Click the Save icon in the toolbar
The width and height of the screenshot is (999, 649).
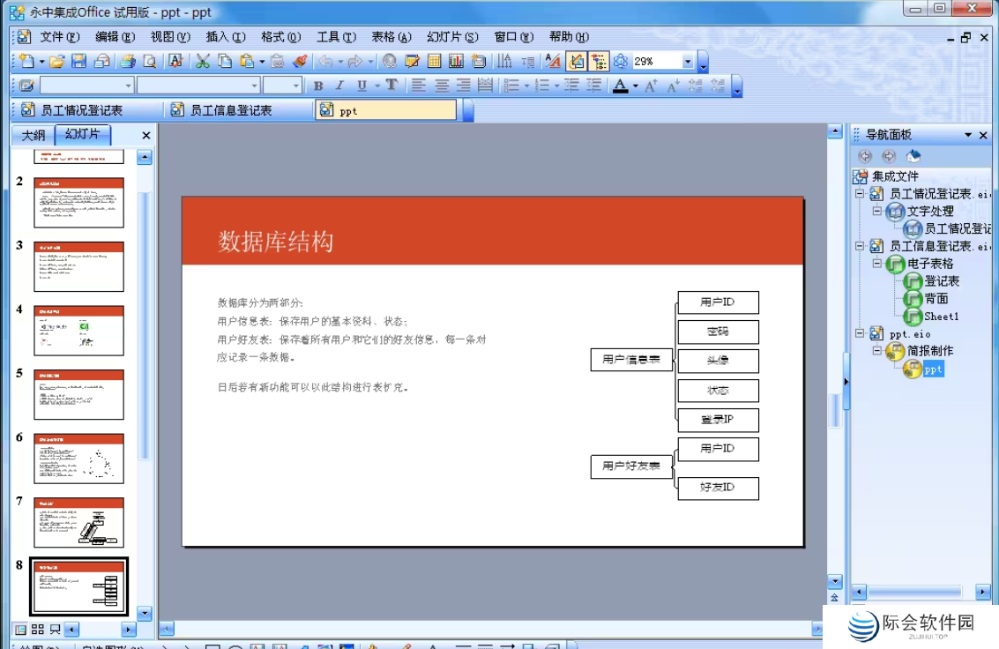click(x=78, y=62)
